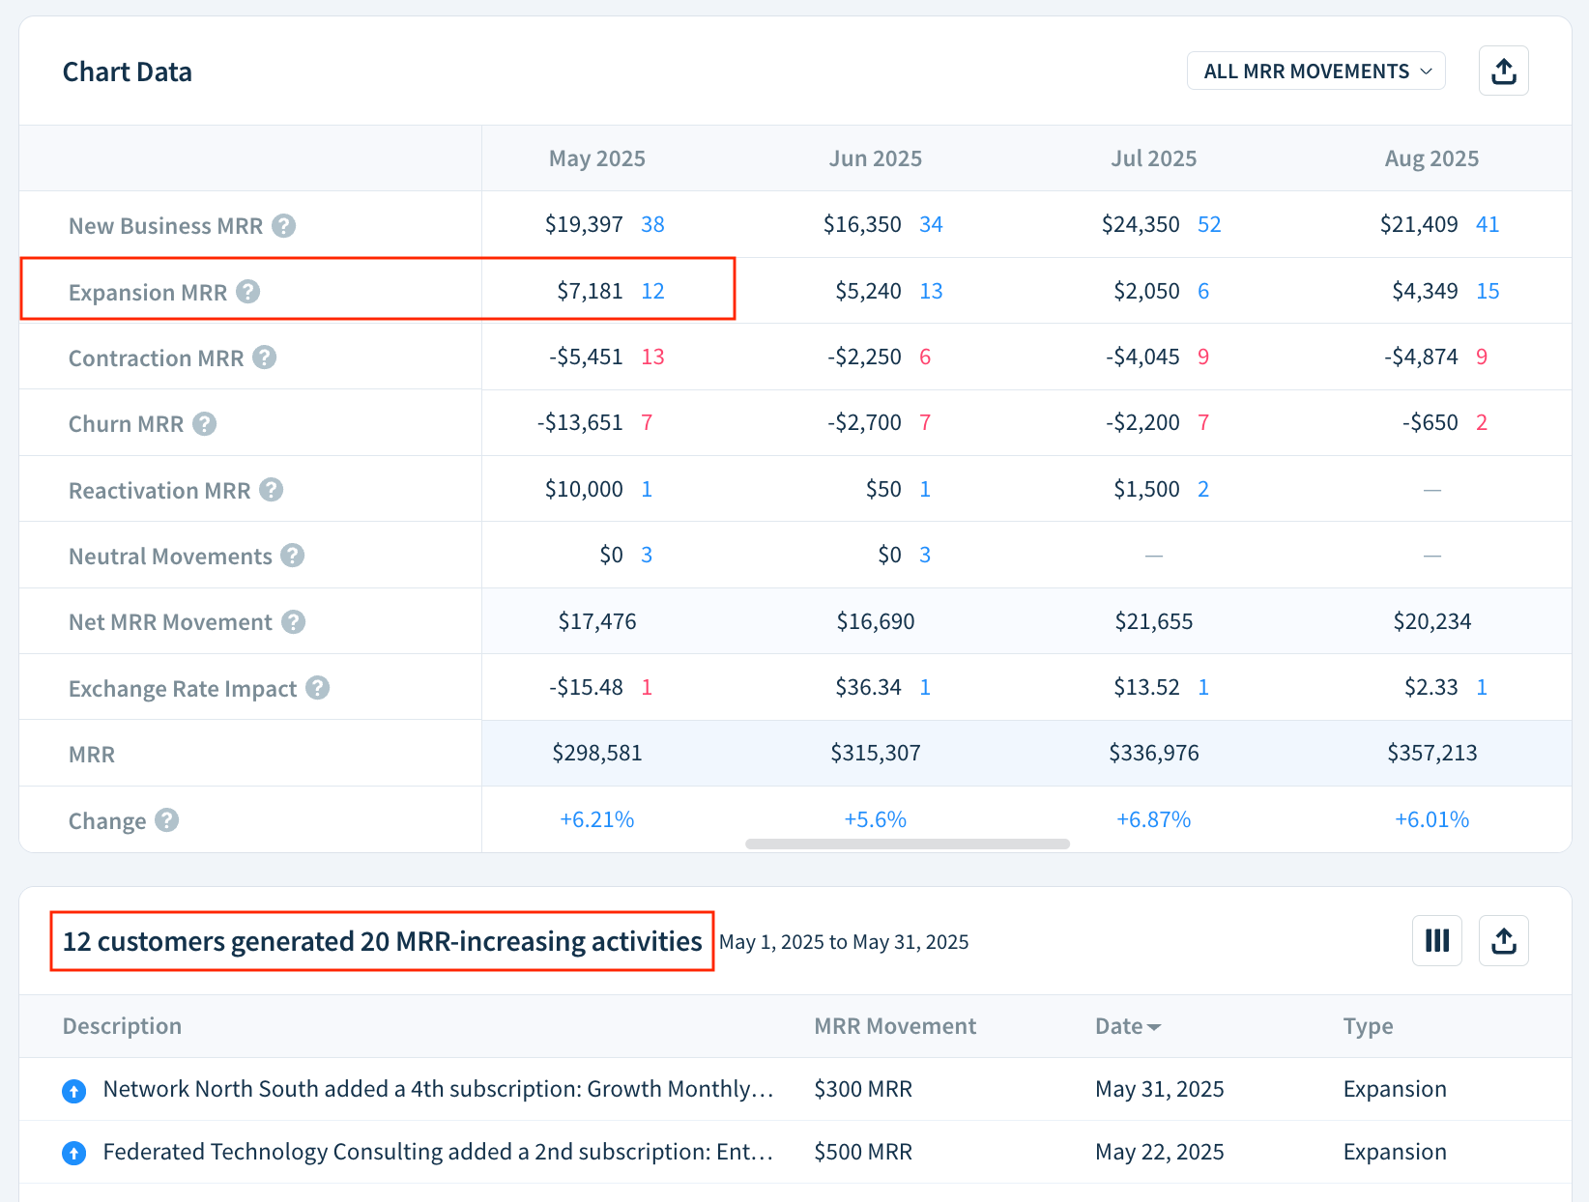Open the New Business MRR help tooltip

coord(283,226)
